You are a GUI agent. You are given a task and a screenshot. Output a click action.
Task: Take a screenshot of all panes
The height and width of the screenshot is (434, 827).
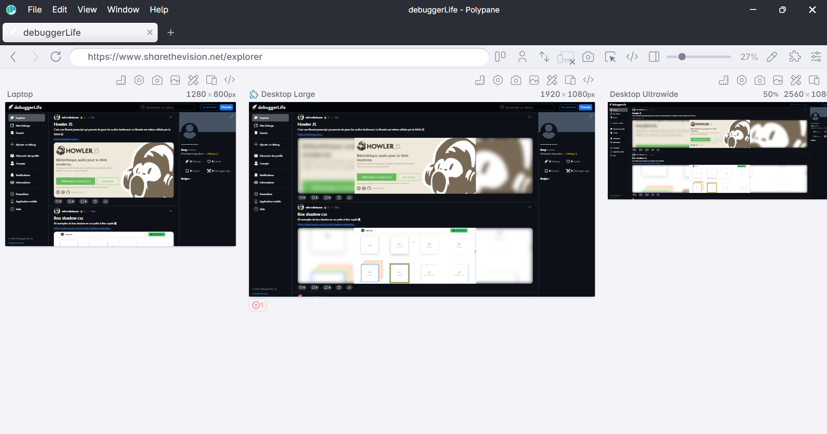point(588,57)
